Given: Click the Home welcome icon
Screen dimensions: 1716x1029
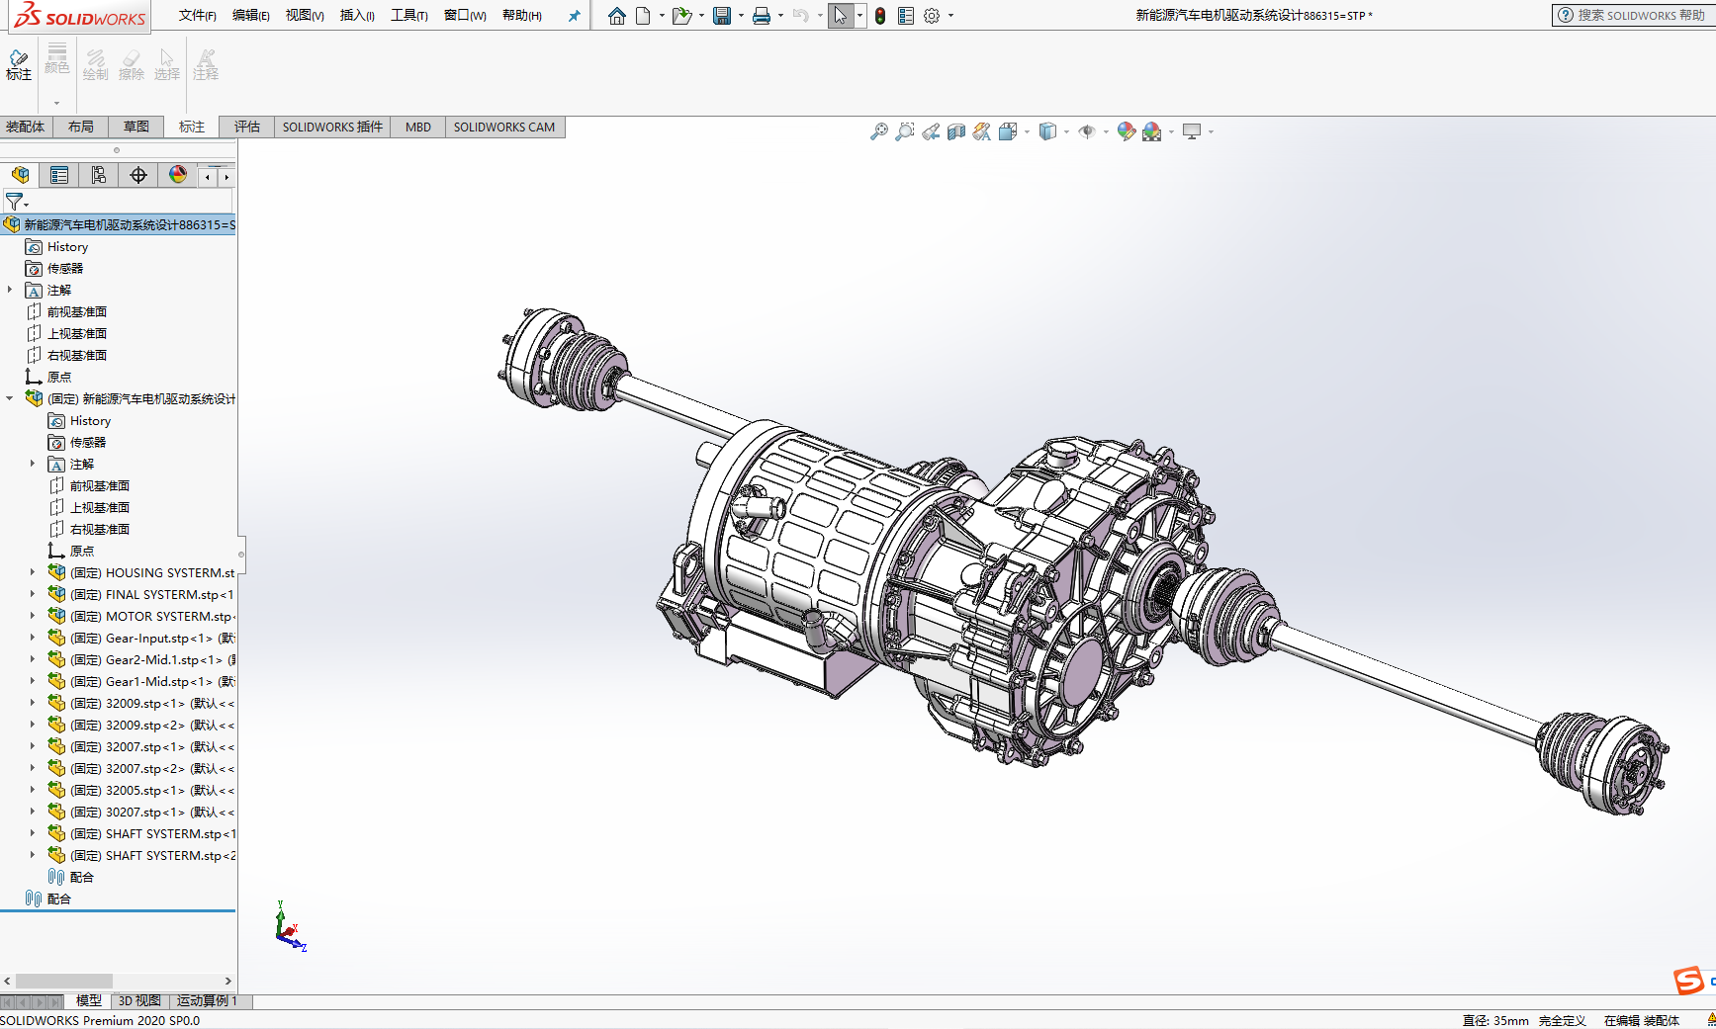Looking at the screenshot, I should [x=617, y=16].
